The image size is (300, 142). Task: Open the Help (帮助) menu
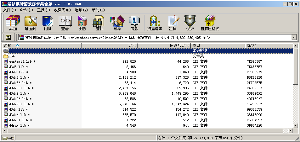(x=98, y=10)
